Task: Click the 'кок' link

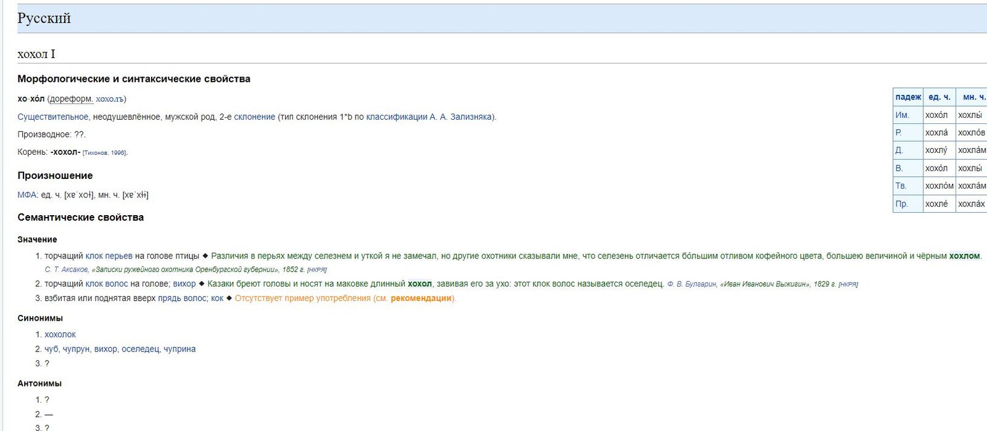Action: click(217, 298)
